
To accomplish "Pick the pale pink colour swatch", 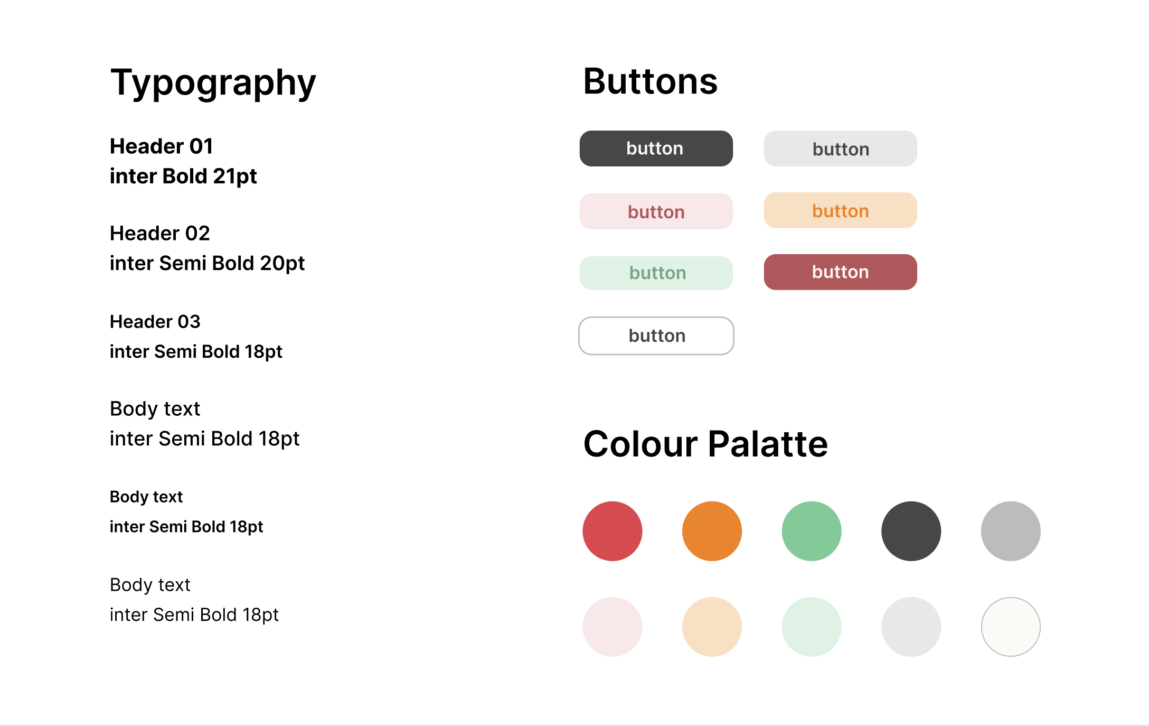I will click(x=613, y=627).
